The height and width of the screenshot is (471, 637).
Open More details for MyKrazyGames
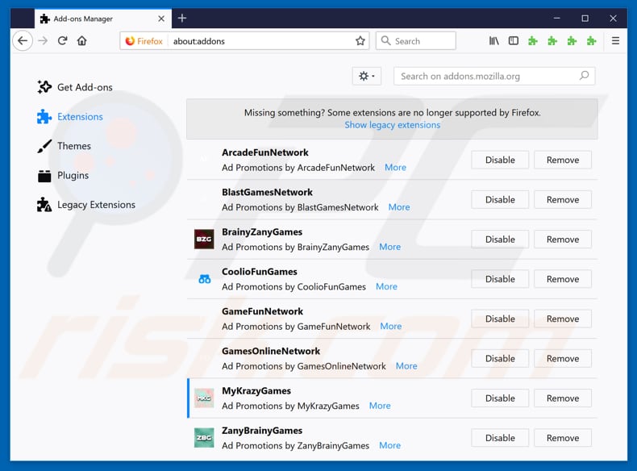(380, 406)
